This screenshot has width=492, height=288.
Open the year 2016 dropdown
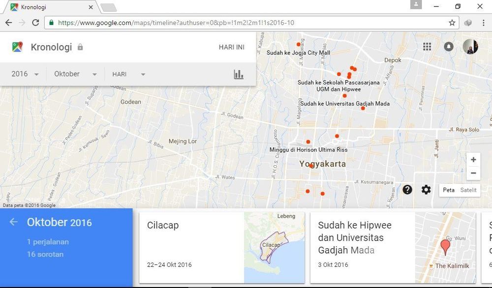[x=25, y=74]
